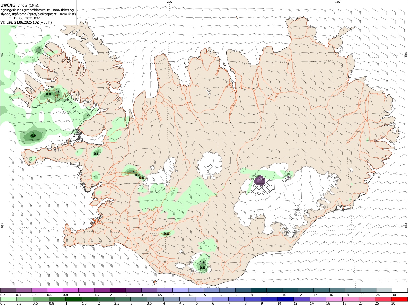Viewport: 408px width, 306px height.
Task: Pick the bright magenta 0.5 snow legend swatch
Action: coord(55,290)
